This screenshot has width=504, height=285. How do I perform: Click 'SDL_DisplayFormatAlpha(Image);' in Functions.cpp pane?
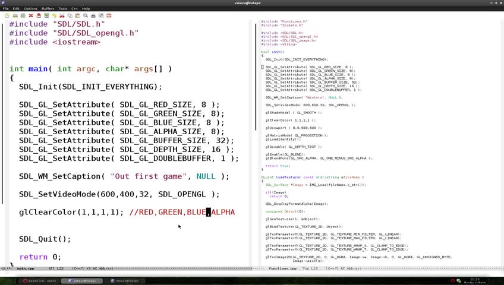tap(297, 204)
